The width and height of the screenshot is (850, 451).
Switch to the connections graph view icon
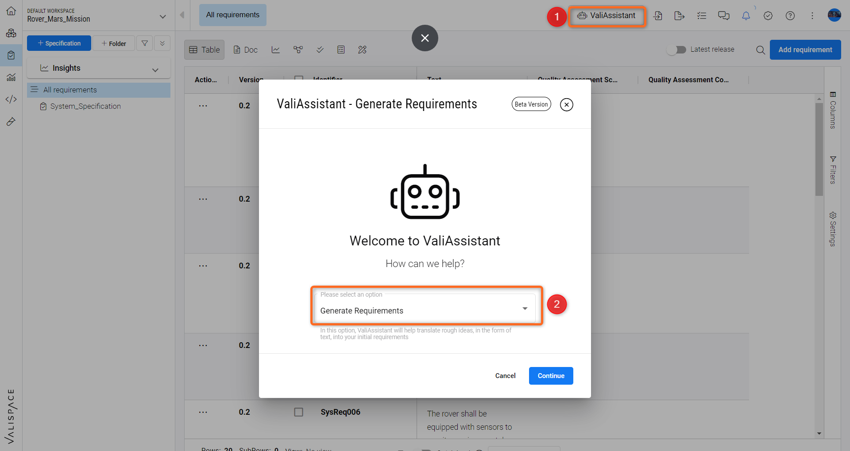(x=298, y=50)
